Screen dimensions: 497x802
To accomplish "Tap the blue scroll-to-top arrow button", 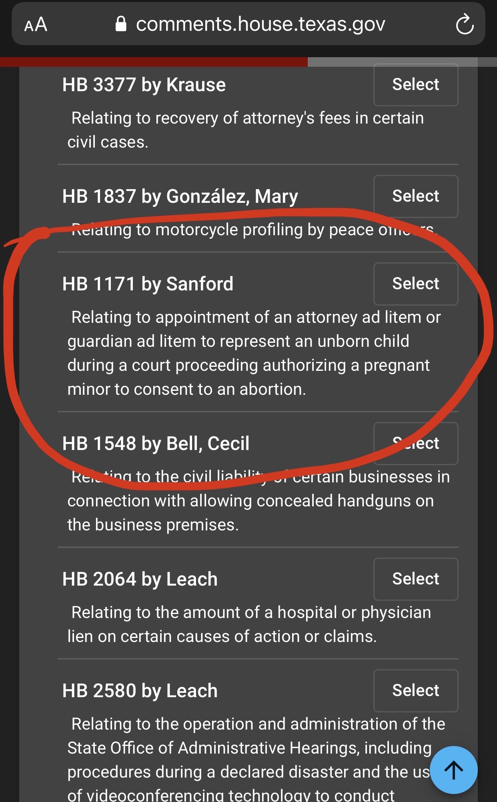I will pyautogui.click(x=453, y=770).
